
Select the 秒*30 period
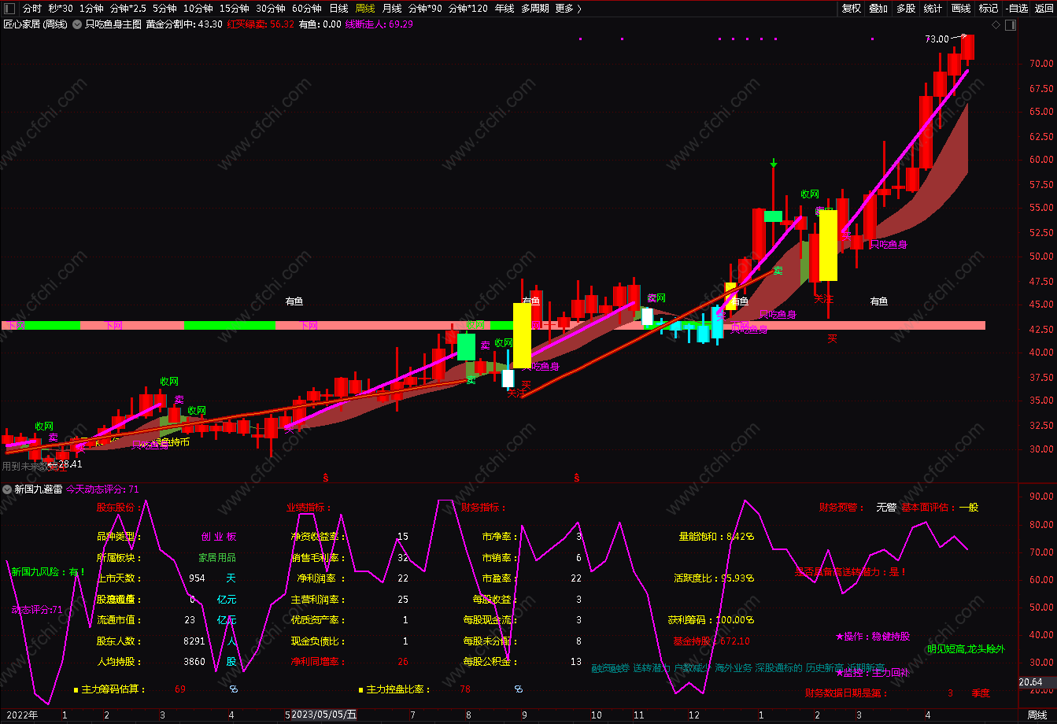pyautogui.click(x=61, y=8)
